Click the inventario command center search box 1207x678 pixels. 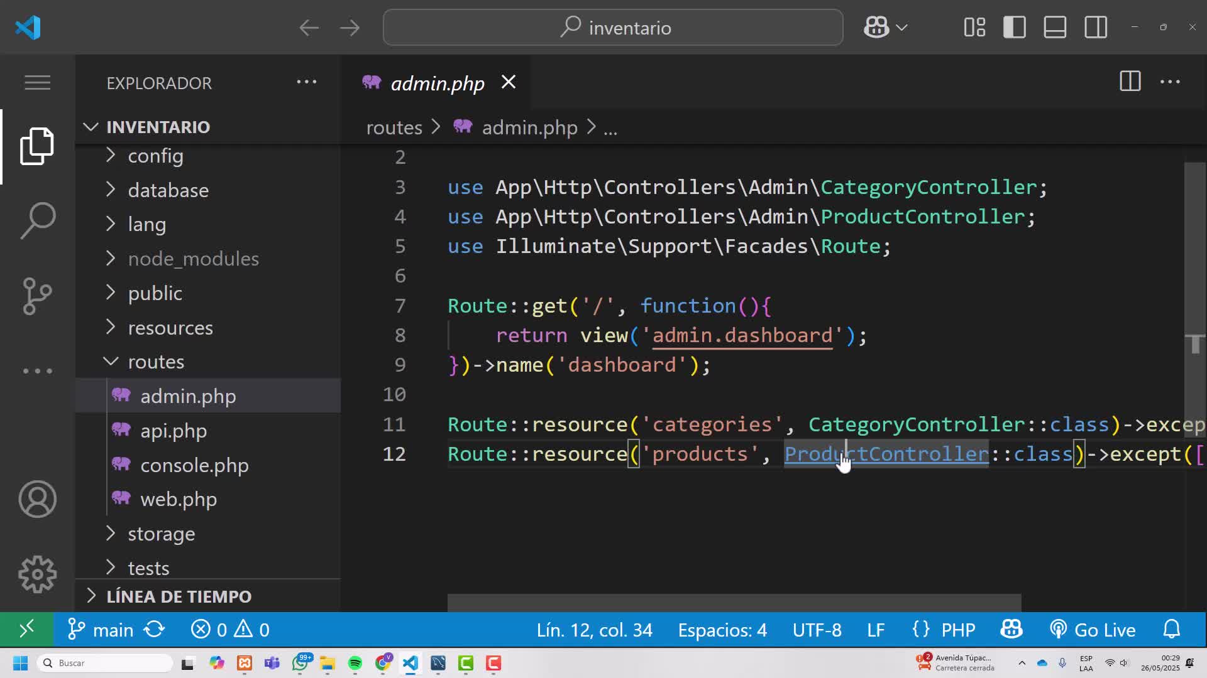click(613, 28)
